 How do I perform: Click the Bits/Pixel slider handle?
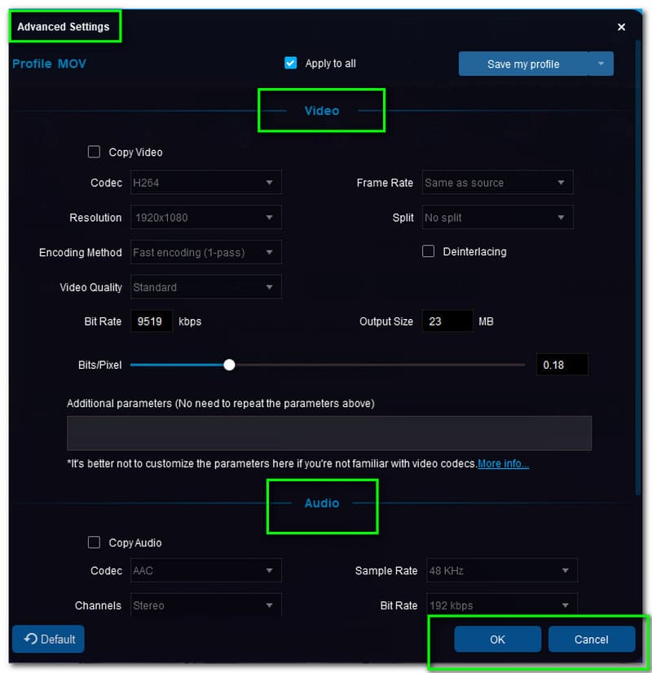(229, 365)
